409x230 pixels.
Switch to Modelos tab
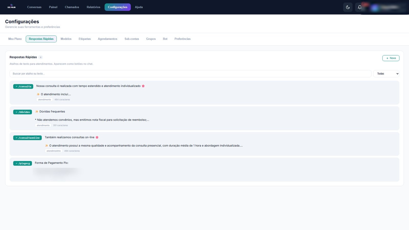pos(66,39)
